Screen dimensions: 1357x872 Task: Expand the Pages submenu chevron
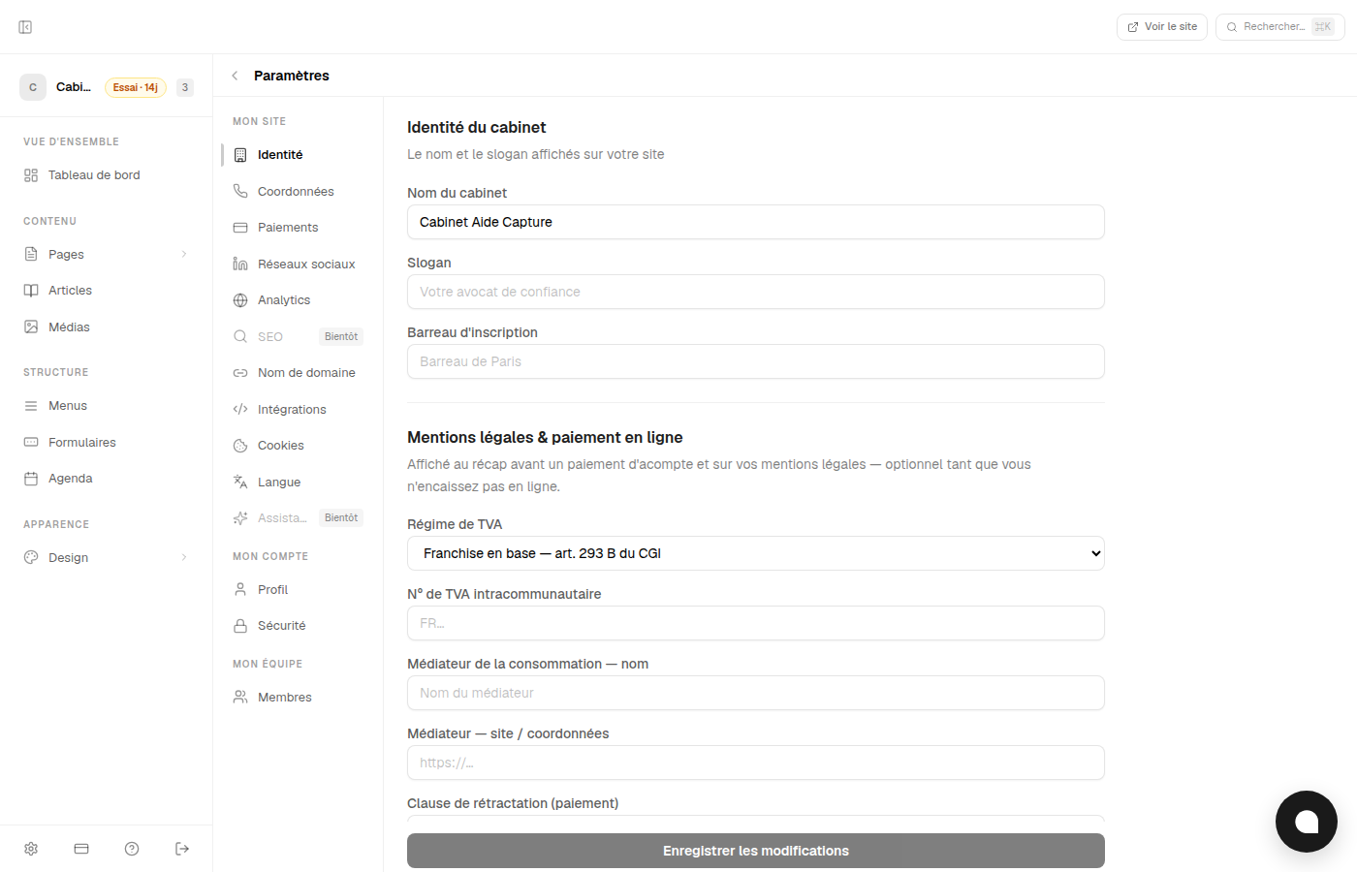[x=184, y=254]
